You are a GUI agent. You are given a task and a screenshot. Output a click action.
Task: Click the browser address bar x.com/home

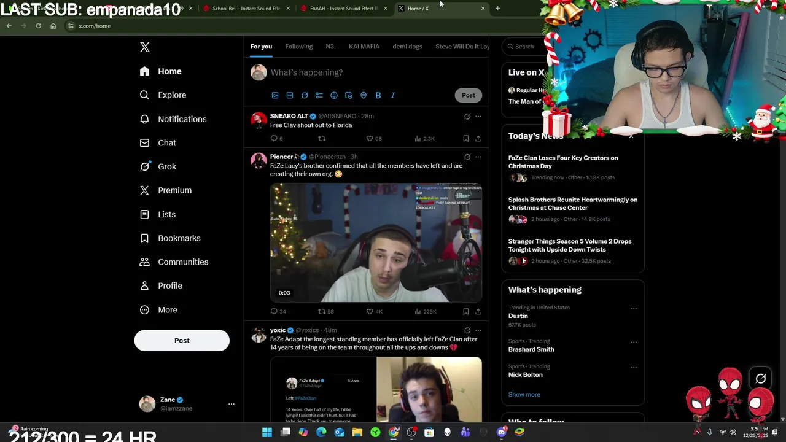tap(95, 26)
